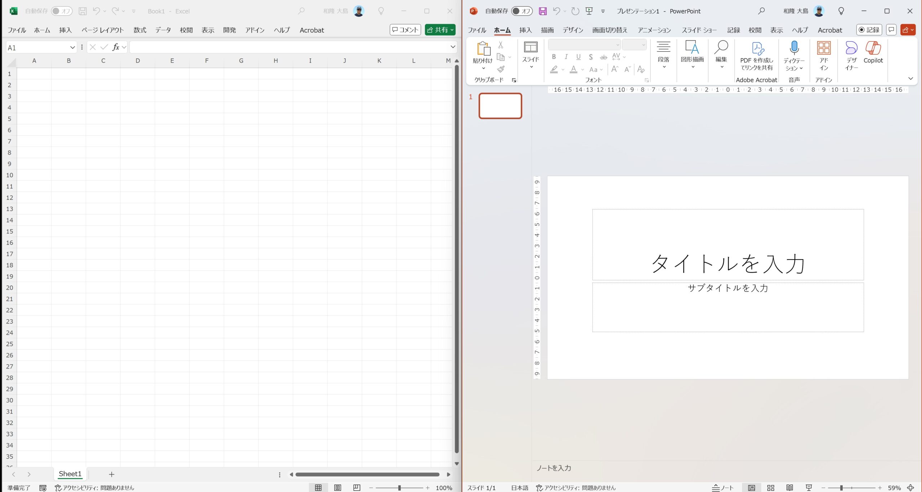Toggle PowerPoint AutoSave switch
The height and width of the screenshot is (492, 922).
click(x=522, y=11)
